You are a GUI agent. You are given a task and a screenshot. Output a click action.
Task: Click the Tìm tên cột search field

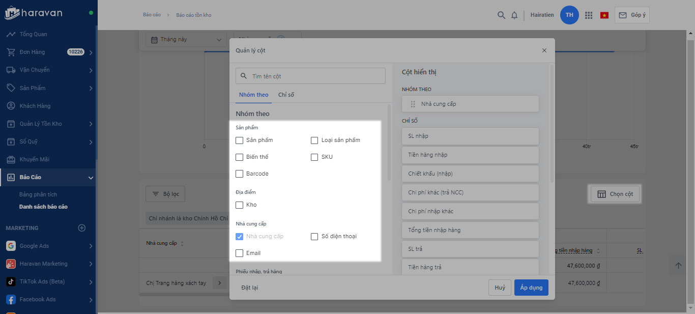[x=310, y=76]
